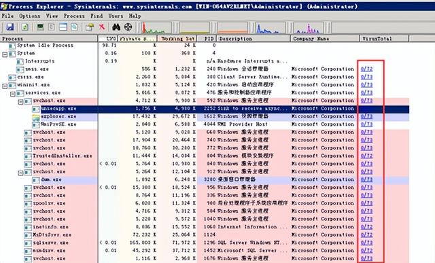Open the Users menu
435x263 pixels.
coord(116,16)
